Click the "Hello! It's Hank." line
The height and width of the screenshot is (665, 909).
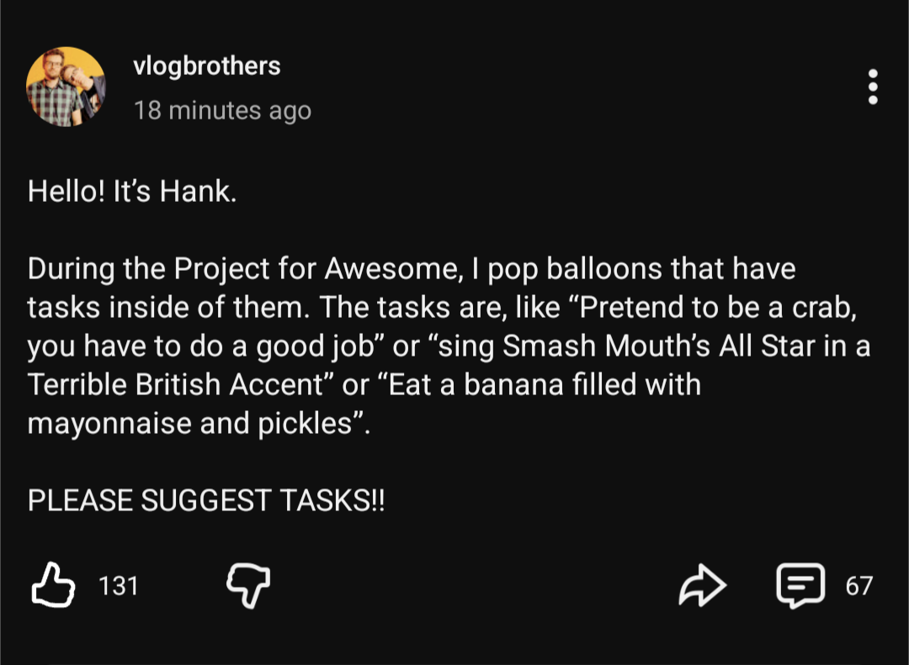tap(132, 192)
